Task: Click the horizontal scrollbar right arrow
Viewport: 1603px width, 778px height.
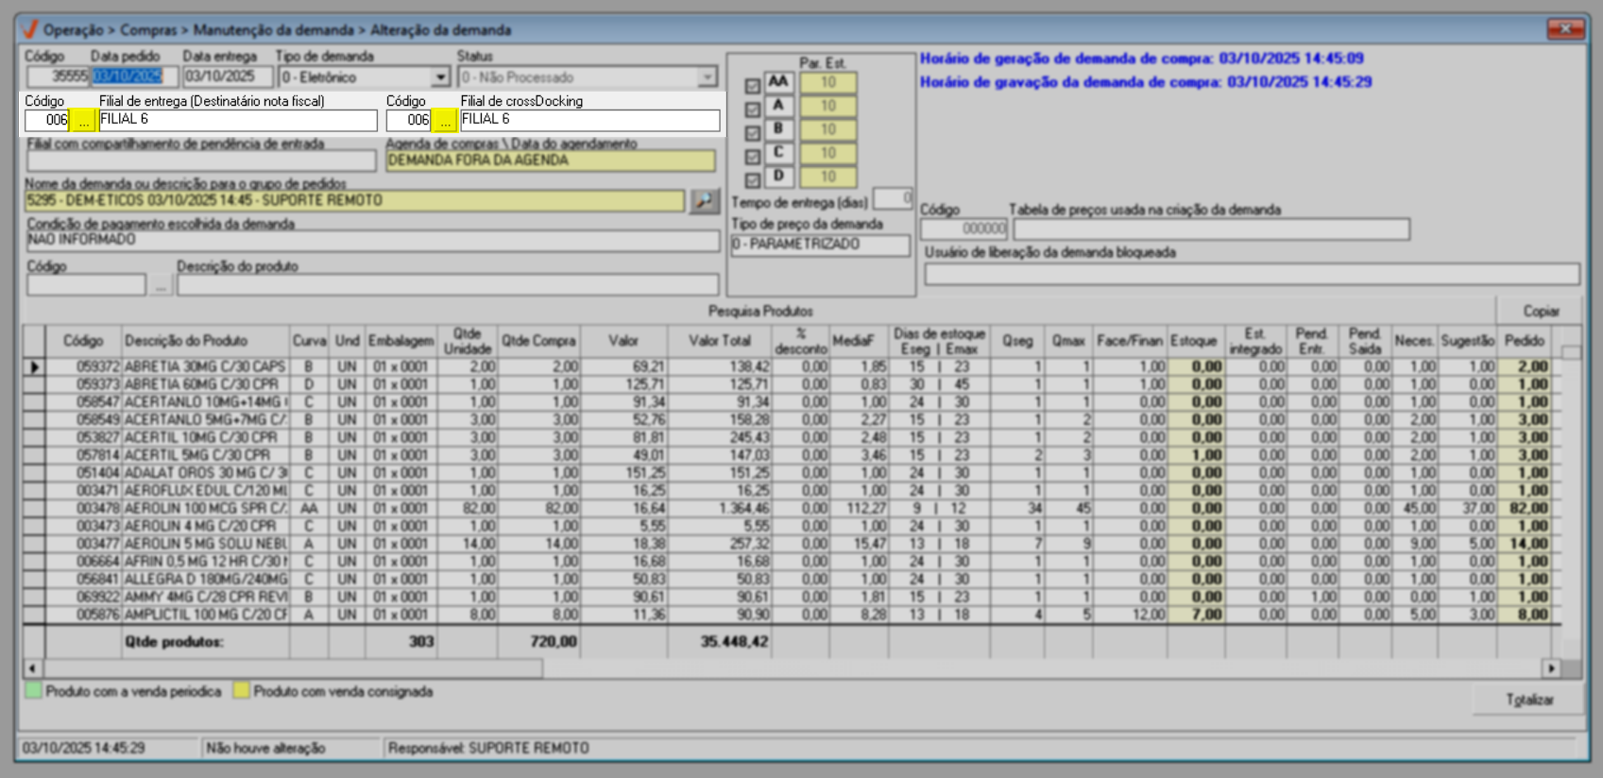Action: [x=1551, y=668]
